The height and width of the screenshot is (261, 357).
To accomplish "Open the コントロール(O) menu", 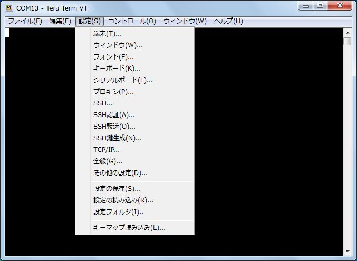I will (132, 21).
